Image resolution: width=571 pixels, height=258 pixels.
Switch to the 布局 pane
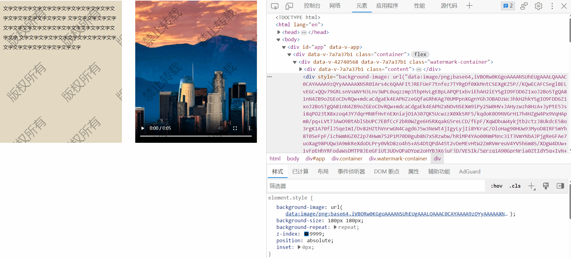pyautogui.click(x=323, y=172)
